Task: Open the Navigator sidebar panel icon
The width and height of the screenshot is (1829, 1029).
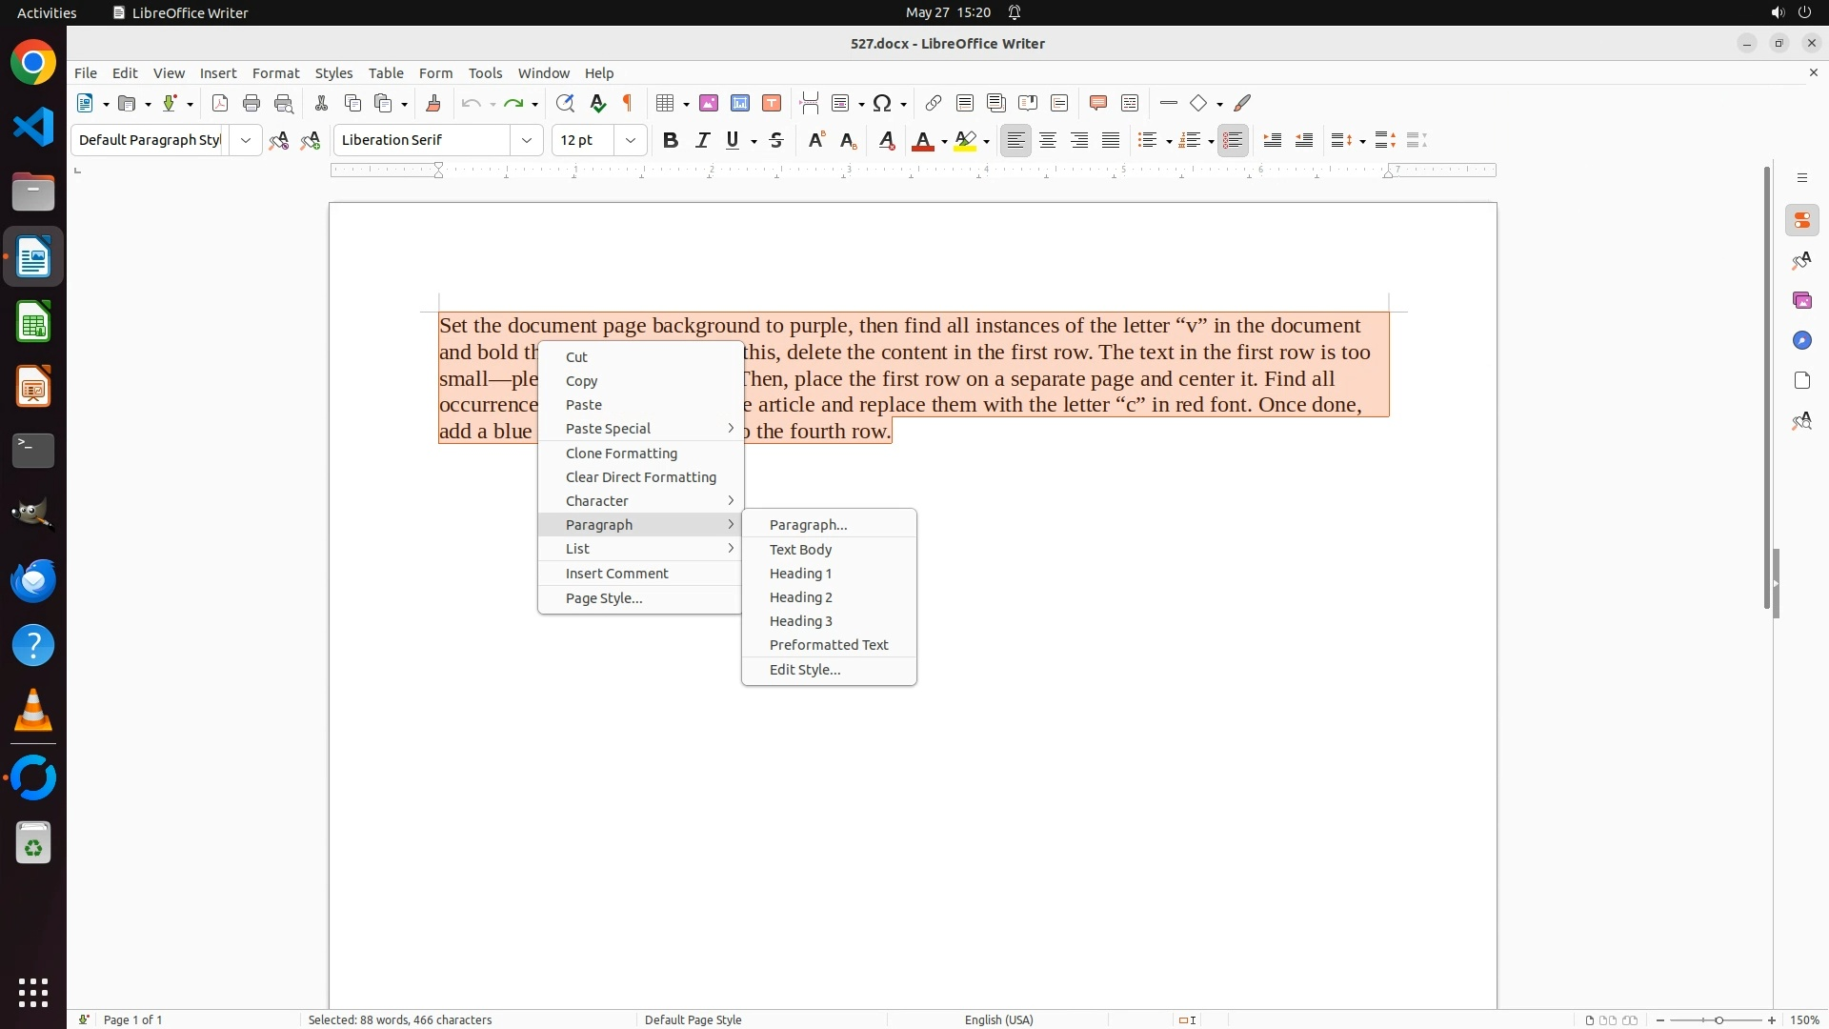Action: (x=1801, y=341)
